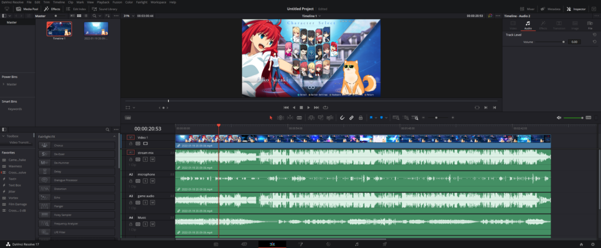This screenshot has height=248, width=601.
Task: Reset Track Level with its reset arrow
Action: click(x=595, y=35)
